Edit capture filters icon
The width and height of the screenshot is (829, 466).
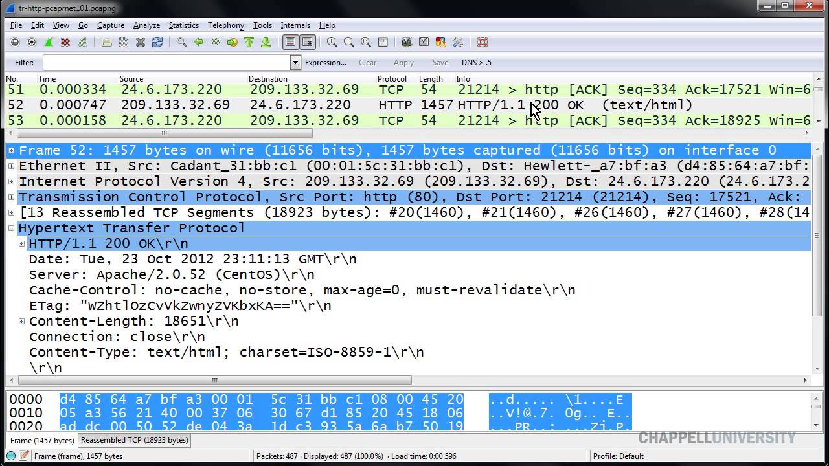407,42
